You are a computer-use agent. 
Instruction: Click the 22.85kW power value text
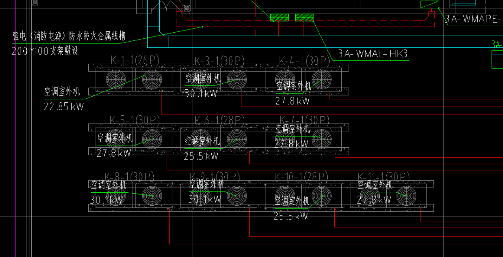tap(64, 107)
